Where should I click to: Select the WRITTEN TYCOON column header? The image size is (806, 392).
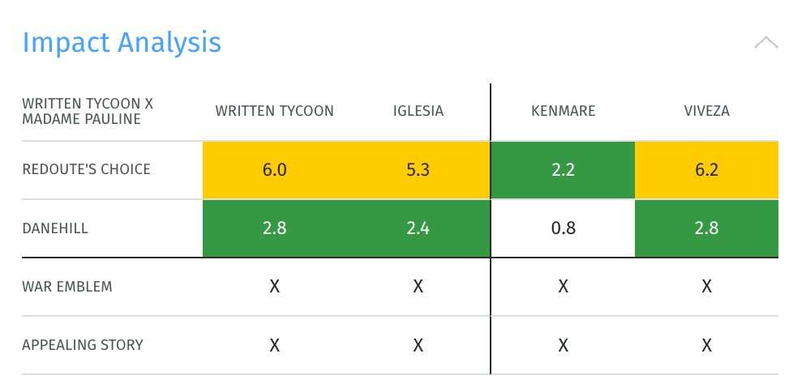point(275,111)
